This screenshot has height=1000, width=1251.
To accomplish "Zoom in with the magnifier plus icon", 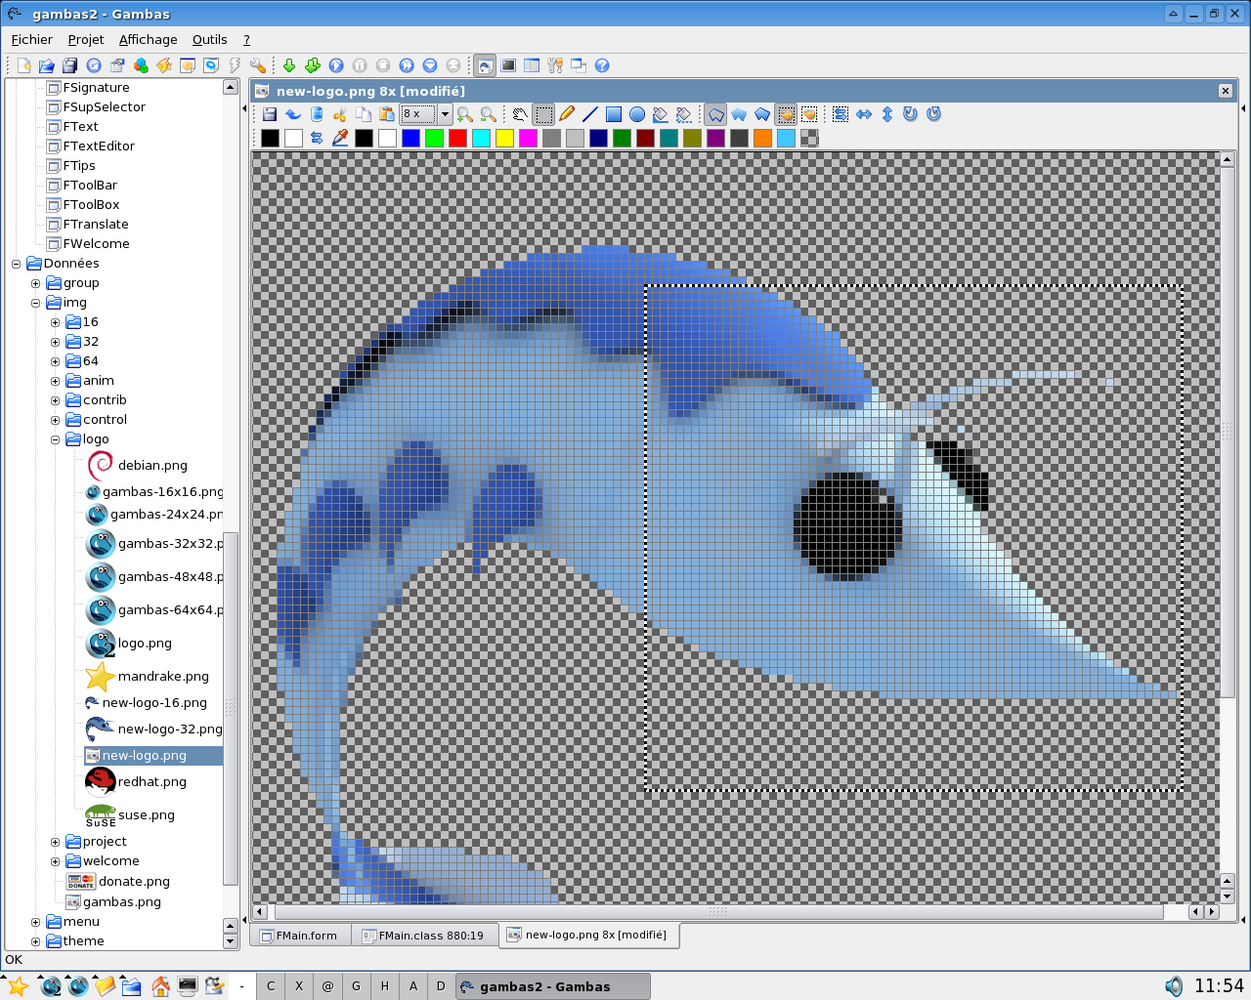I will pos(465,114).
